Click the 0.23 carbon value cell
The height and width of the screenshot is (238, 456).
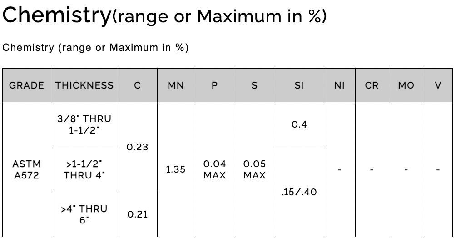point(138,147)
